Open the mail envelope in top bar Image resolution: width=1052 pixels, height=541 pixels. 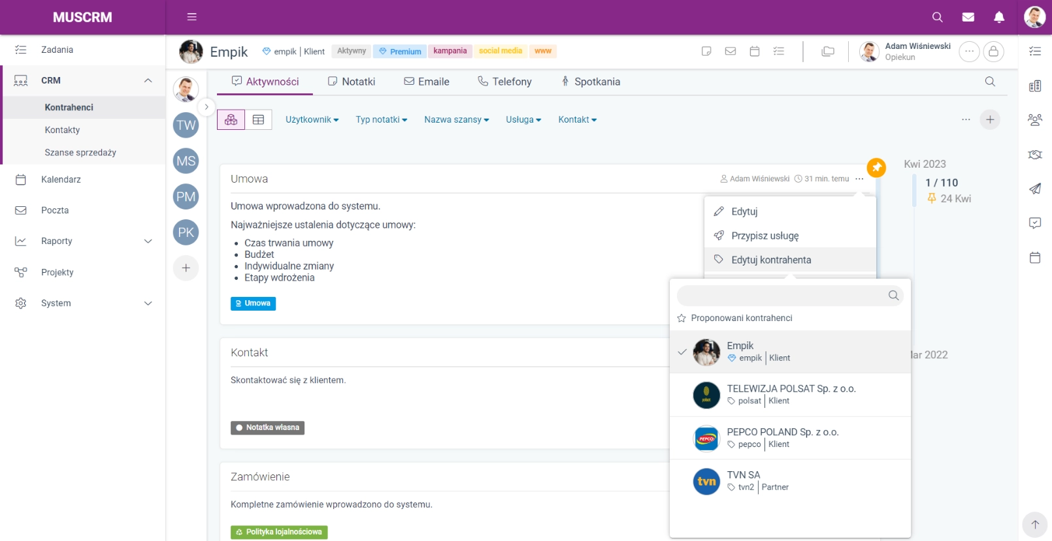(x=968, y=17)
